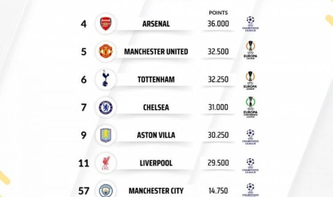Click the Liverpool LFC crest
The height and width of the screenshot is (197, 333).
pyautogui.click(x=106, y=163)
